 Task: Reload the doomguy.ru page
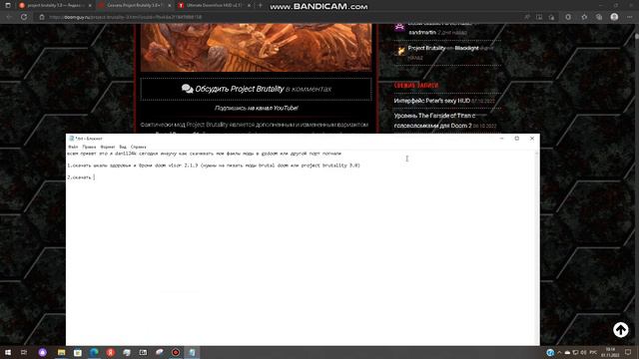pyautogui.click(x=24, y=17)
